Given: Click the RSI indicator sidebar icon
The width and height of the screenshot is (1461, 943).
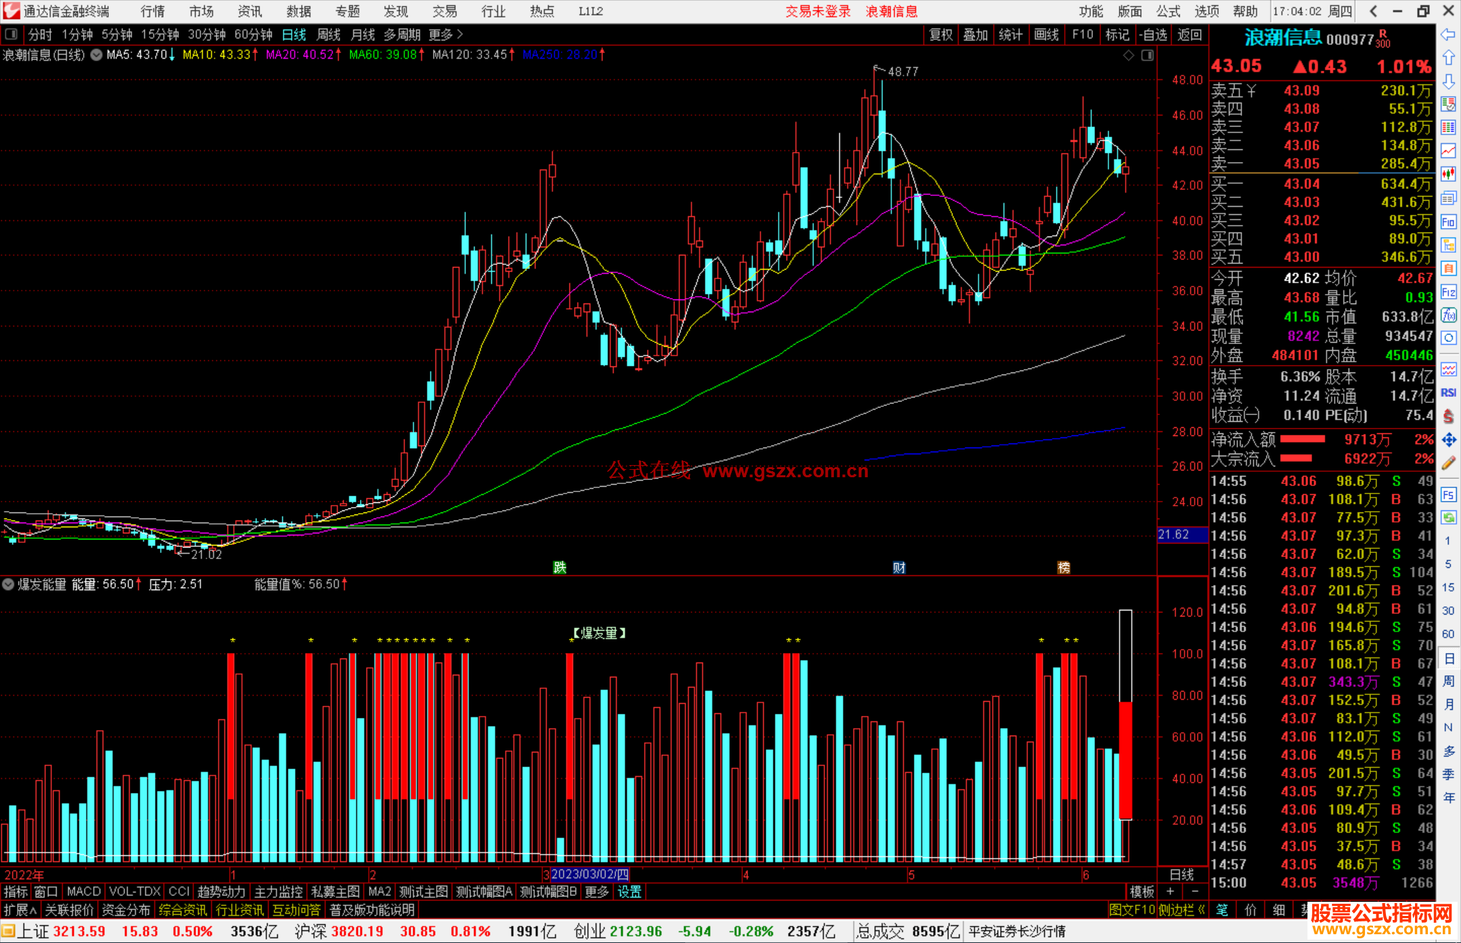Looking at the screenshot, I should (x=1448, y=393).
